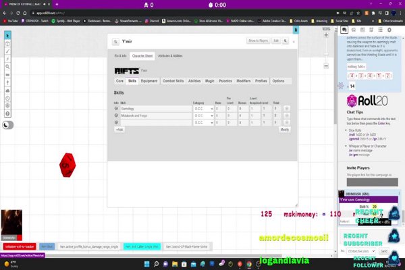Activate the FX lightning tool

pyautogui.click(x=7, y=59)
